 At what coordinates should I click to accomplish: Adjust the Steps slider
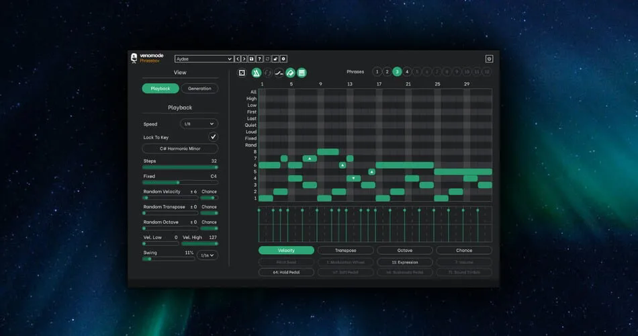(x=180, y=167)
